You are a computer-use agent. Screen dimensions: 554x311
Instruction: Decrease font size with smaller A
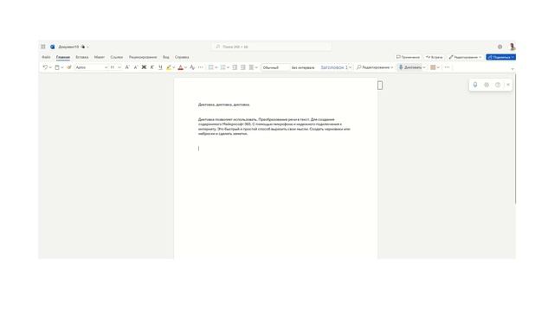(136, 67)
